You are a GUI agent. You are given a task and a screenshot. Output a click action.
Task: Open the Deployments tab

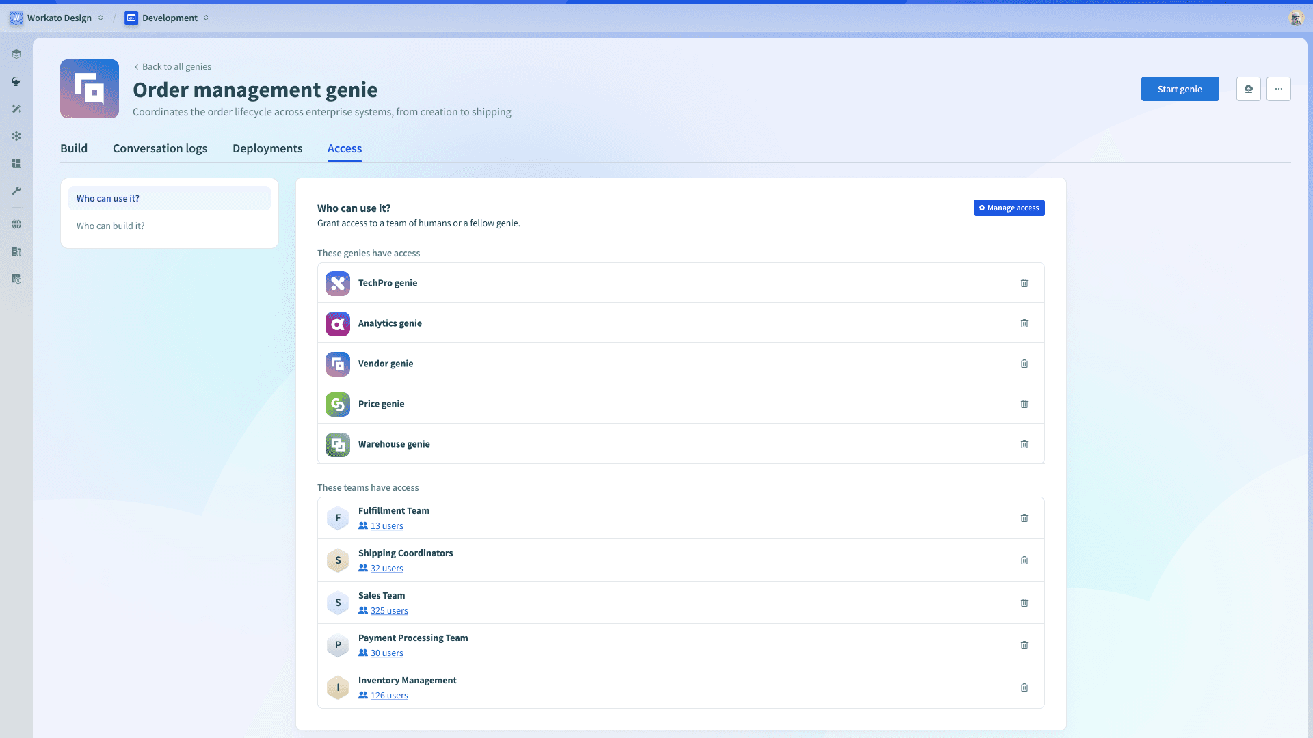click(267, 148)
